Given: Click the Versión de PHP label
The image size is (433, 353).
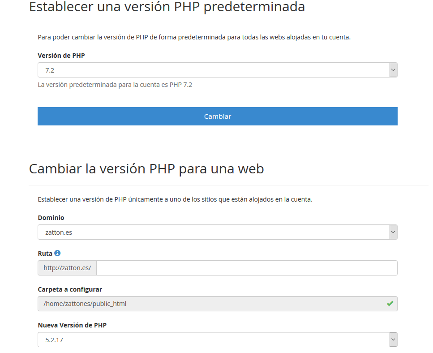Looking at the screenshot, I should tap(61, 56).
